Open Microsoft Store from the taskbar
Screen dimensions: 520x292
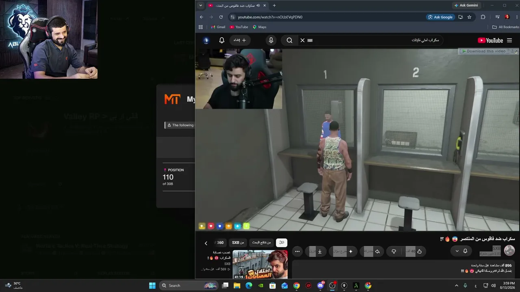tap(273, 286)
